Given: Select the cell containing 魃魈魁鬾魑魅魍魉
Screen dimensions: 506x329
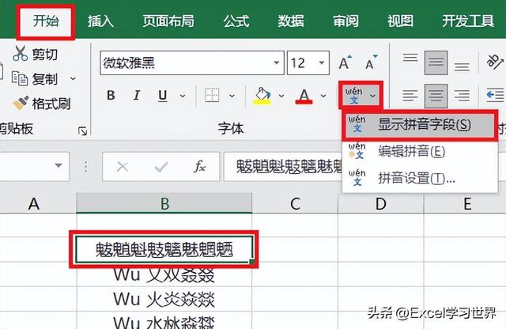Looking at the screenshot, I should pos(164,250).
